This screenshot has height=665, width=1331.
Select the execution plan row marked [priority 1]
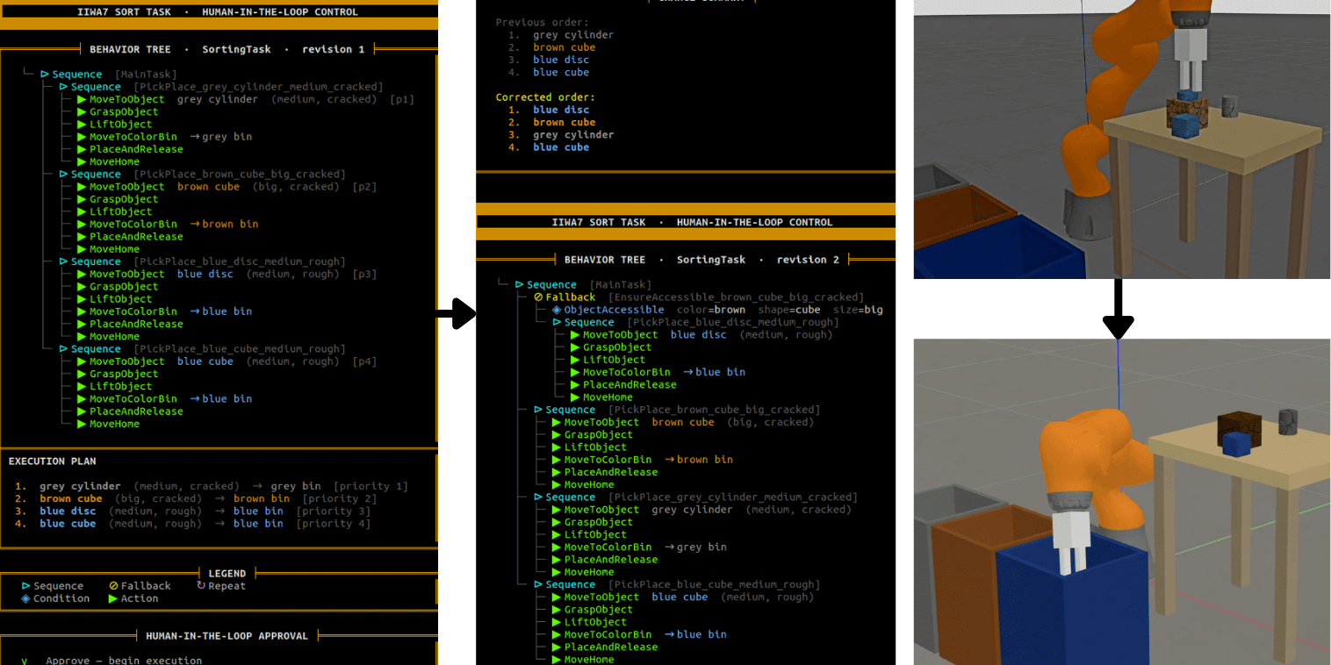click(x=212, y=486)
